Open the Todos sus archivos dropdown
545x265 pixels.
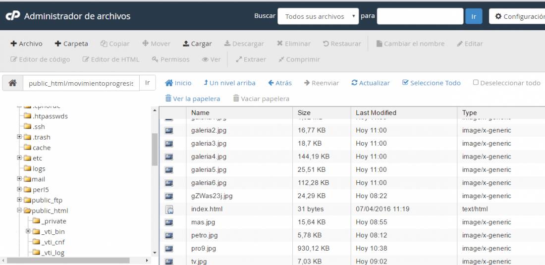(318, 16)
